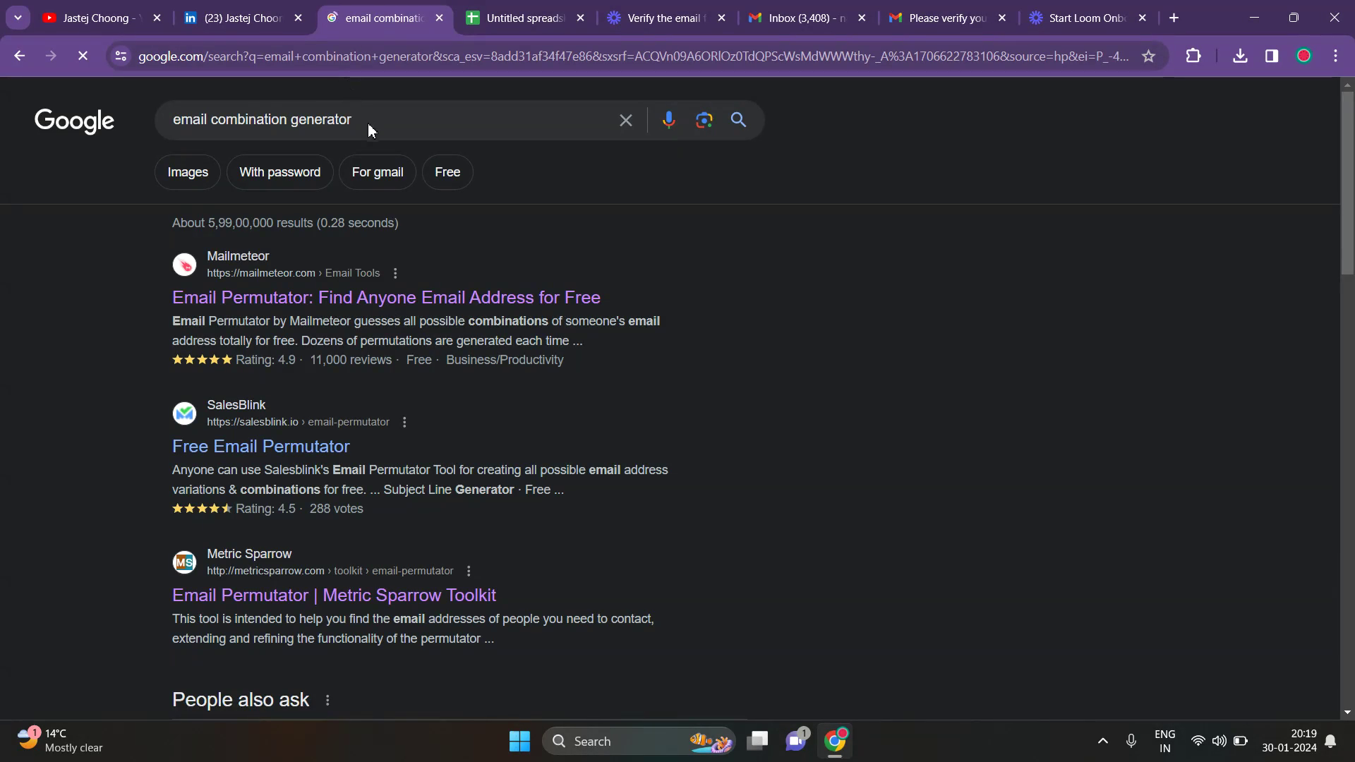Click the blue search magnifier icon
This screenshot has height=762, width=1355.
pyautogui.click(x=738, y=120)
